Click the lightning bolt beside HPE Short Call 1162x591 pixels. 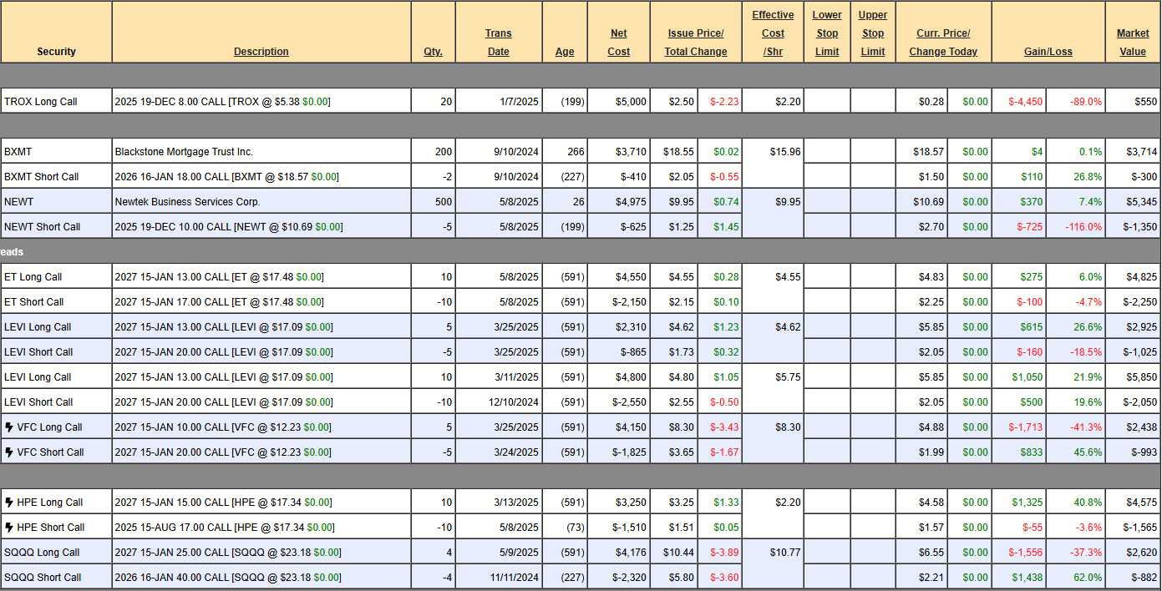coord(9,528)
